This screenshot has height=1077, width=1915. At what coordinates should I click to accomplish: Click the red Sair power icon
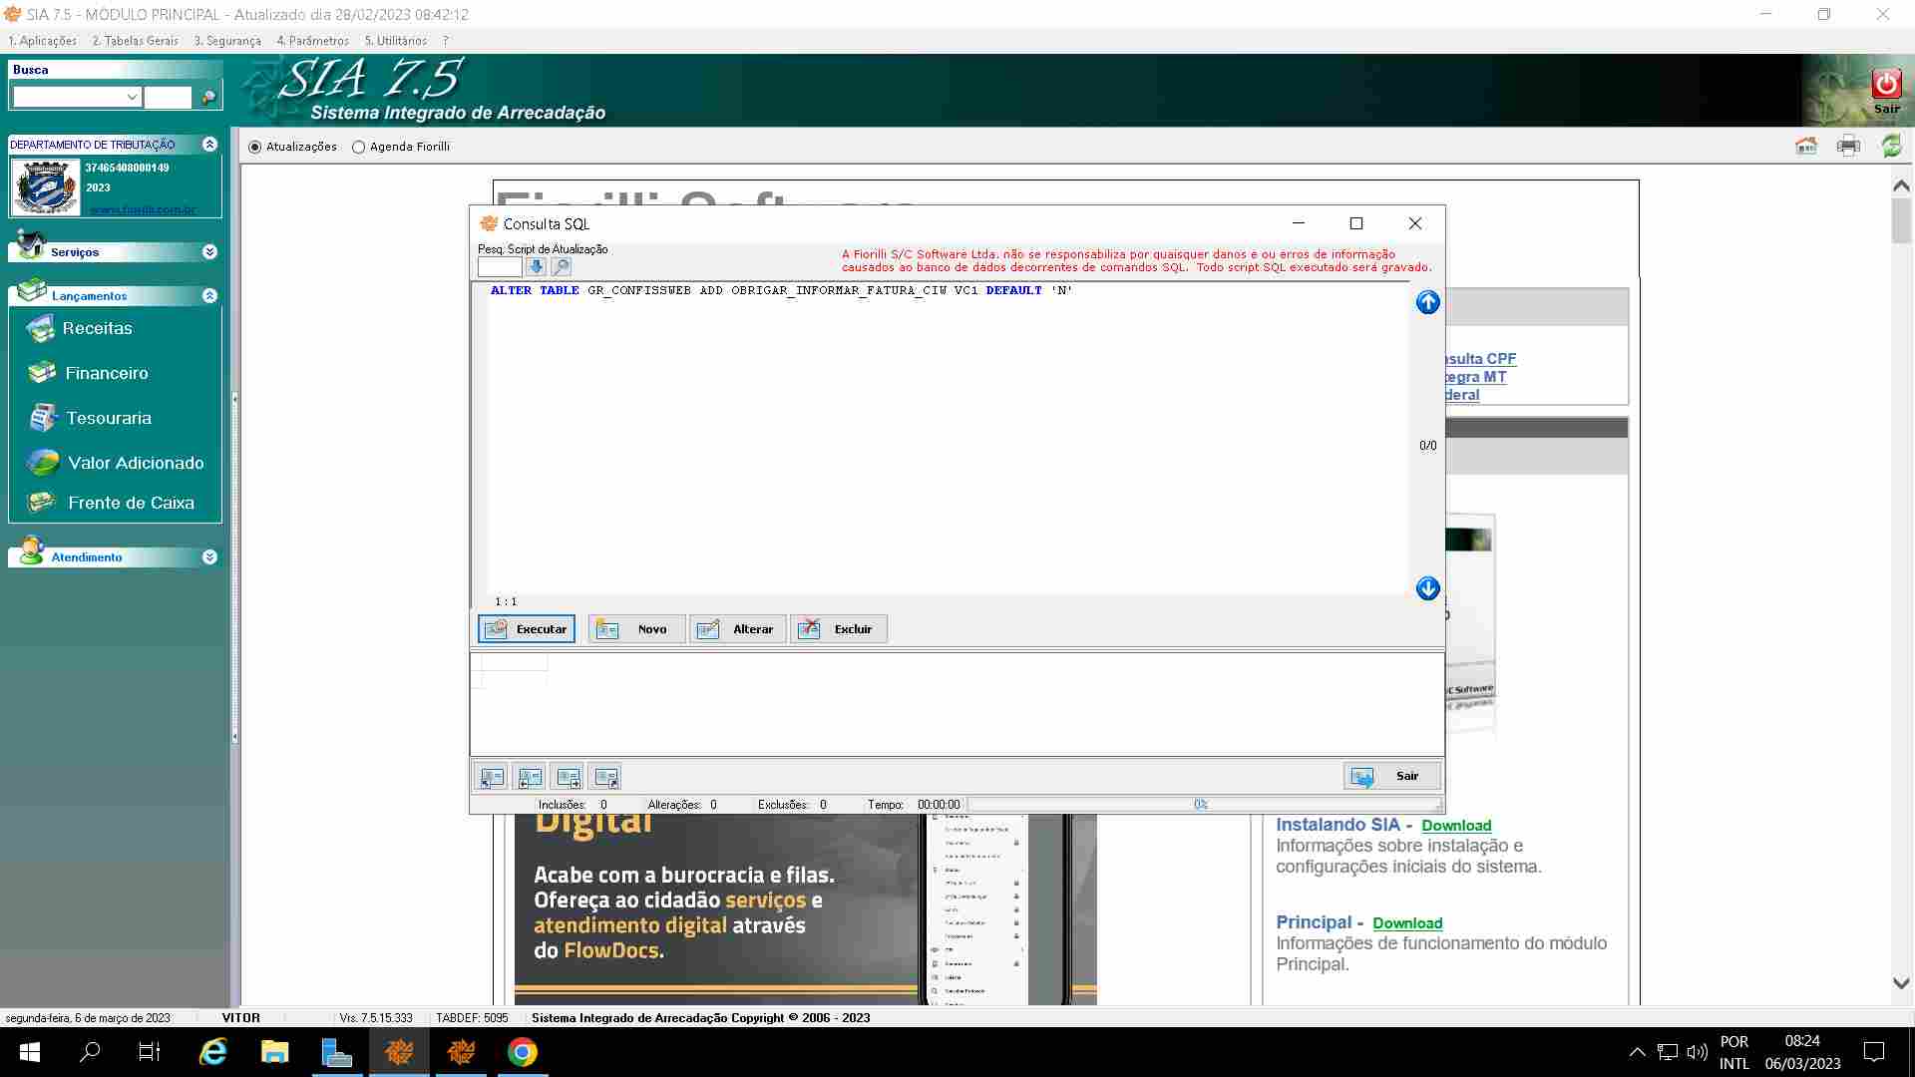[x=1885, y=84]
